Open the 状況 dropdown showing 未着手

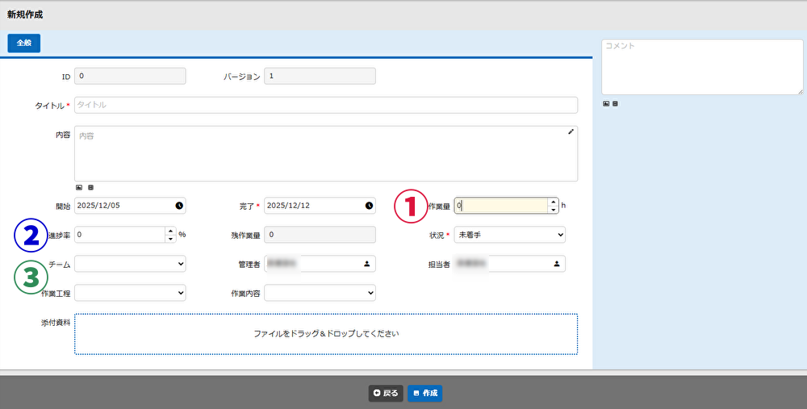(508, 235)
